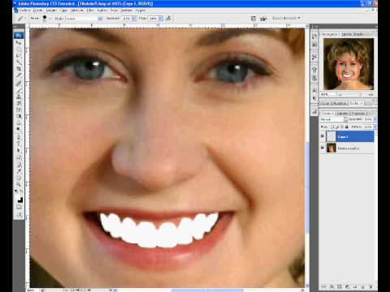Select the Shape tool

point(19,157)
